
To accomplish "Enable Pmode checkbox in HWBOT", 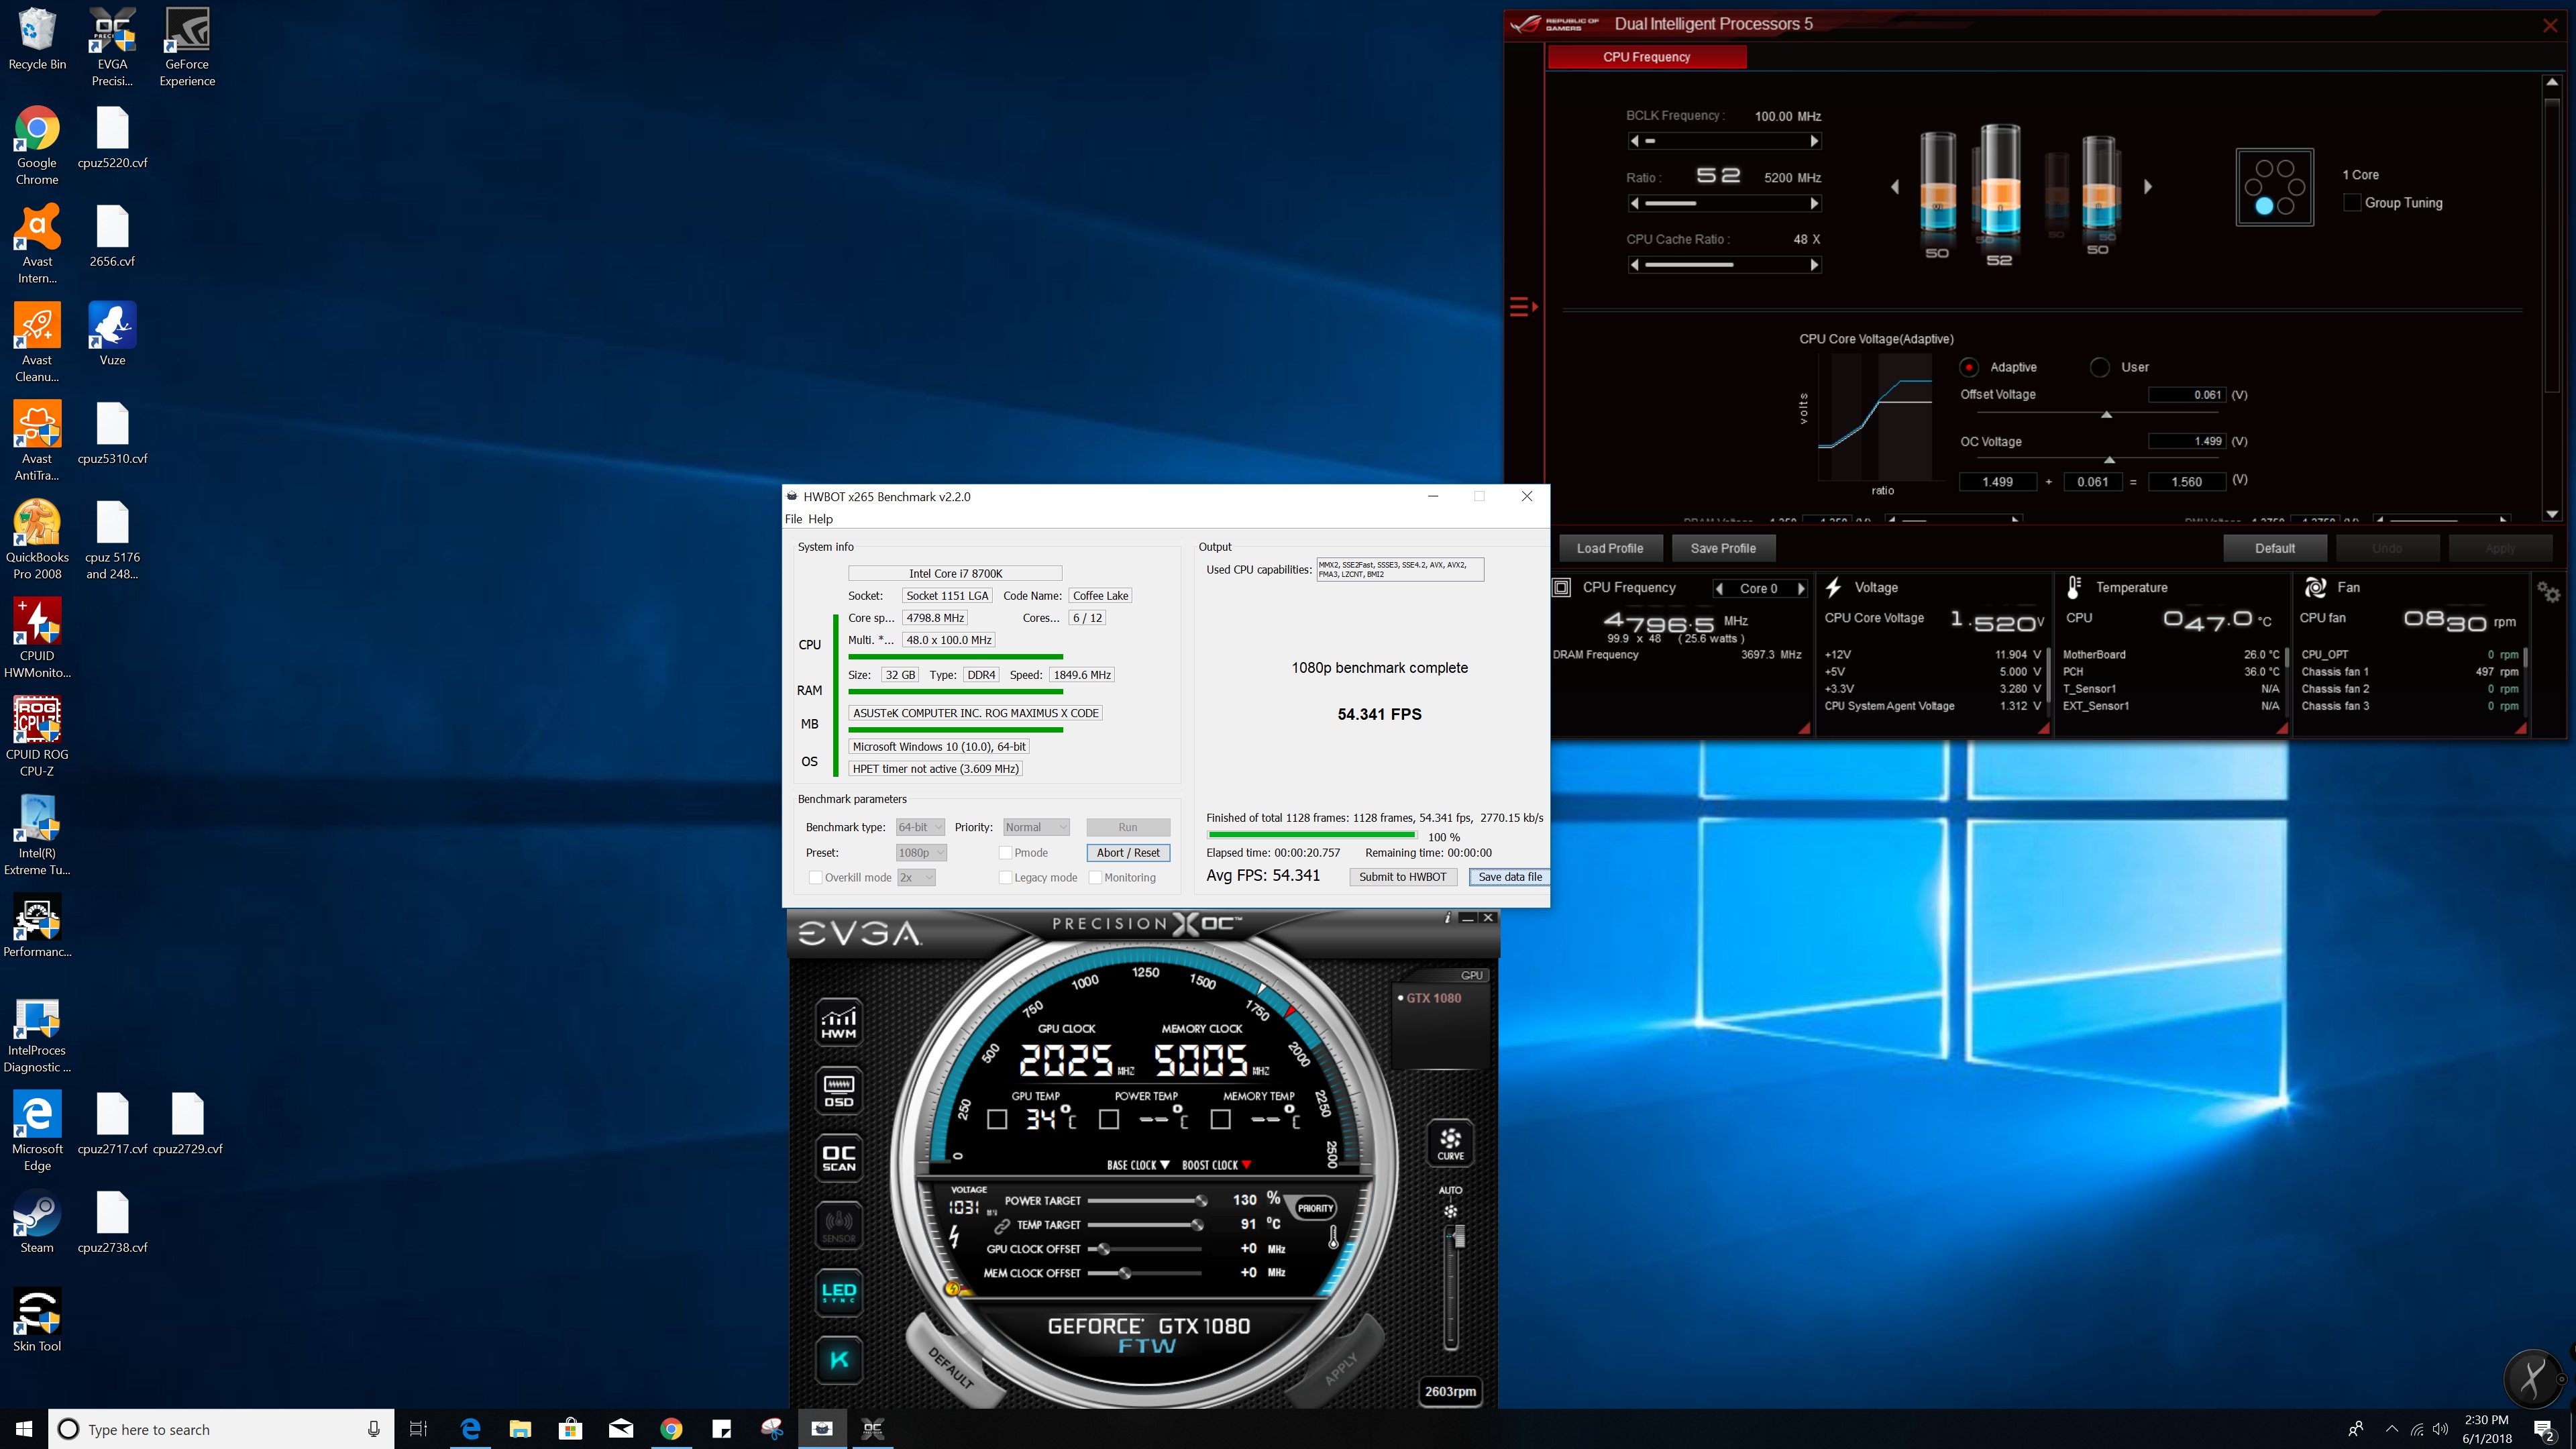I will (1005, 853).
